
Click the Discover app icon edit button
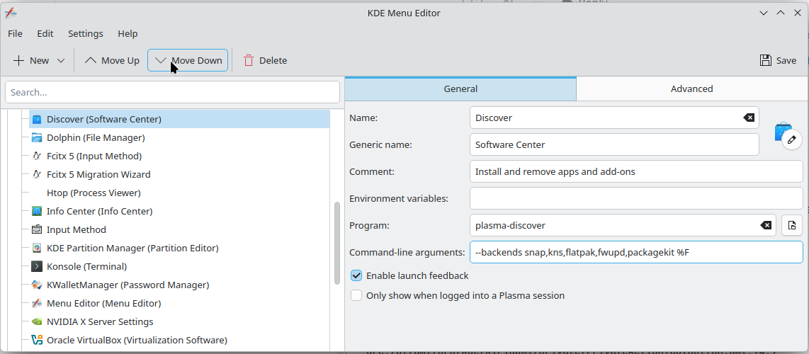pos(791,139)
